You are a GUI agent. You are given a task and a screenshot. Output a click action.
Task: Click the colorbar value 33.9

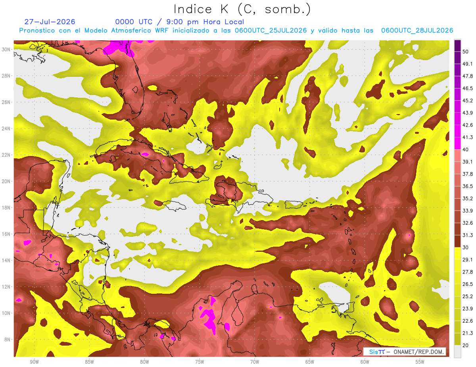[468, 211]
